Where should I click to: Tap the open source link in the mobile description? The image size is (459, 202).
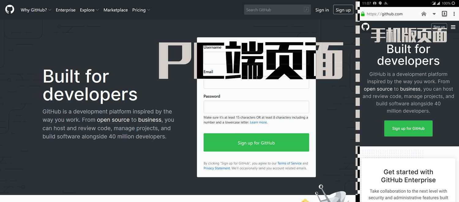coord(378,89)
